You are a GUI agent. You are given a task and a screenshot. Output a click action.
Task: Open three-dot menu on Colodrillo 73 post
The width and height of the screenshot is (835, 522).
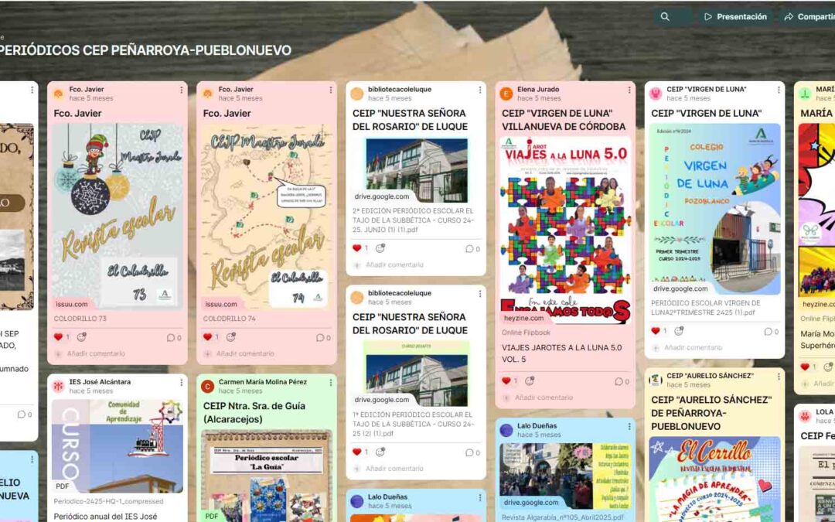click(182, 90)
